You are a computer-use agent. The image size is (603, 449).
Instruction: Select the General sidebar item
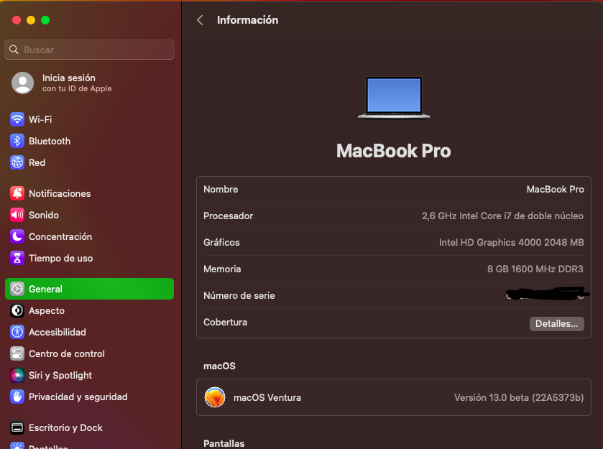coord(89,289)
